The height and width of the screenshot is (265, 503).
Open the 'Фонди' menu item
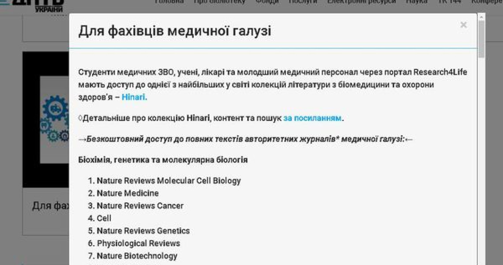point(267,2)
